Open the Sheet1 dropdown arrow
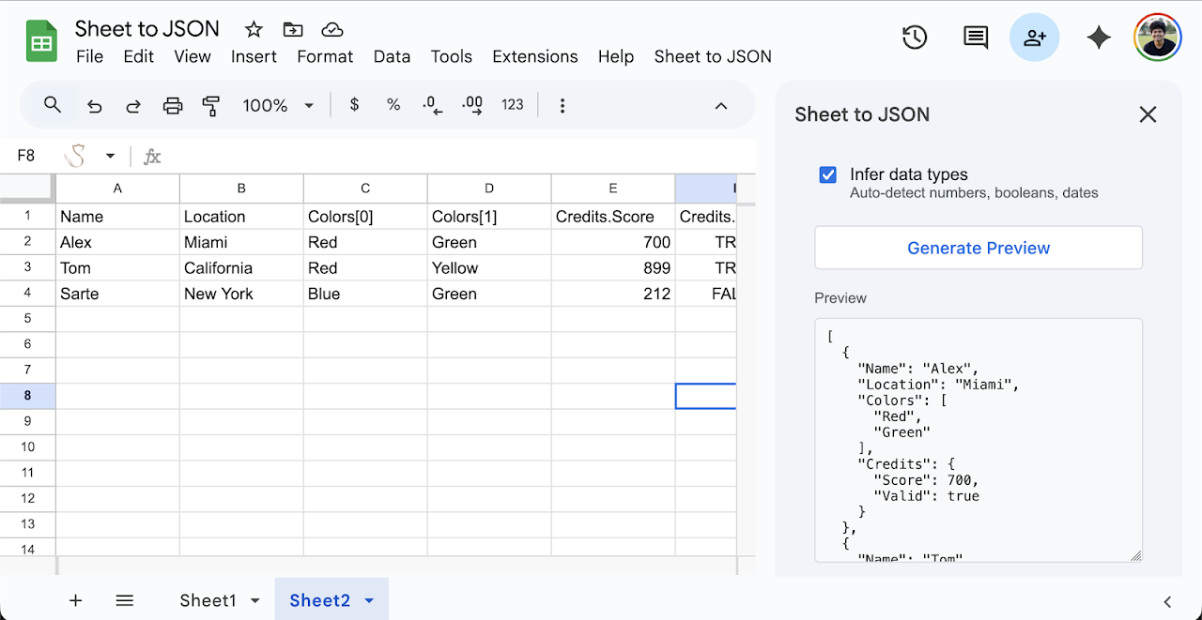1202x620 pixels. pos(254,599)
